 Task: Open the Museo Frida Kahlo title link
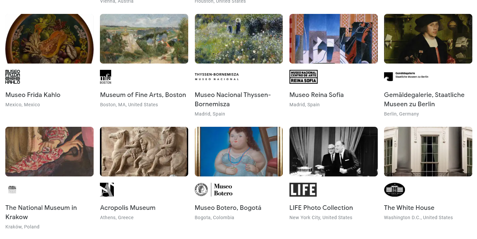pos(33,95)
